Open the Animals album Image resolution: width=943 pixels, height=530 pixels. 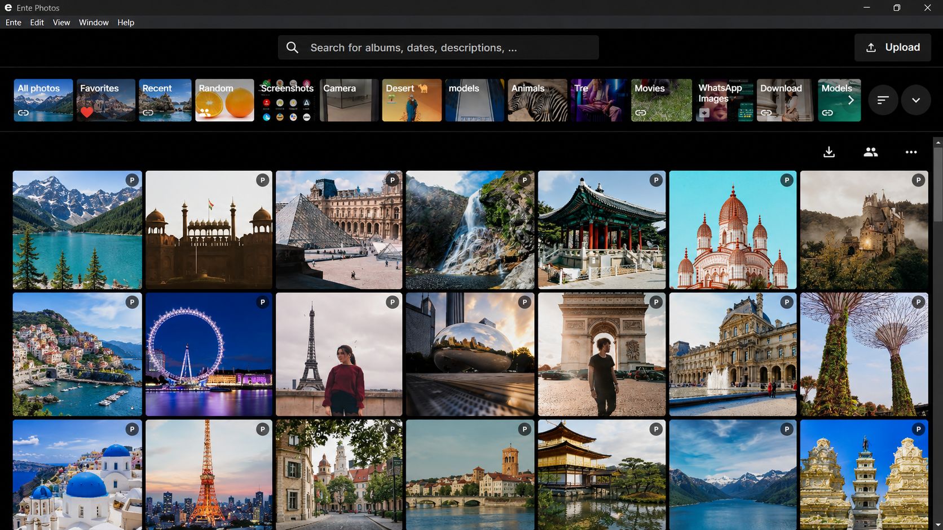coord(537,100)
